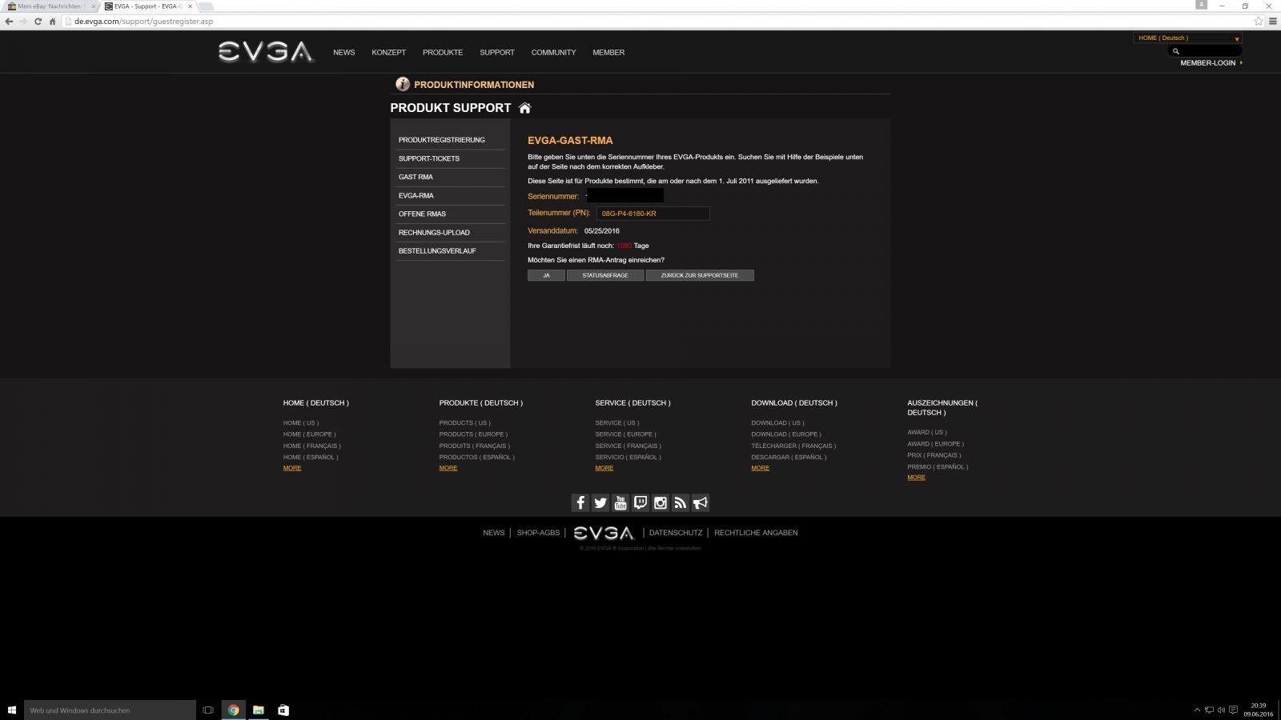Click the browser address bar
Screen dimensions: 1281x720
click(x=657, y=22)
